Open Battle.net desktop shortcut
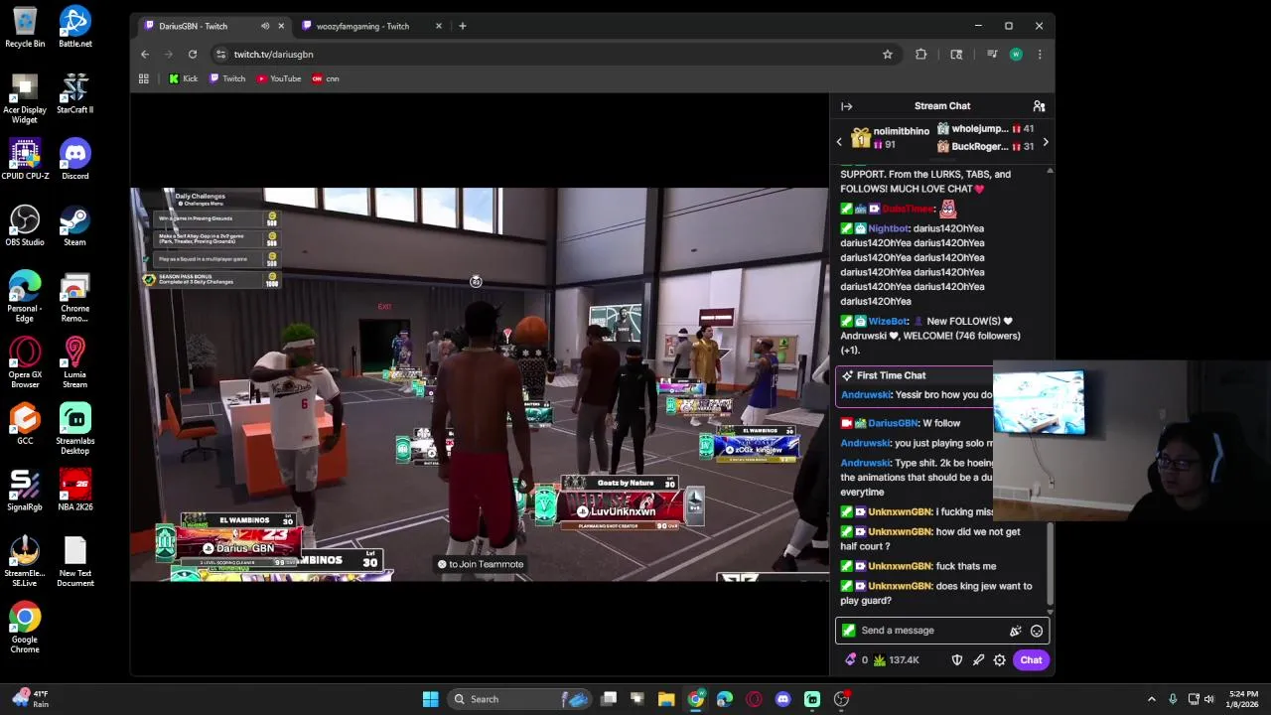 click(x=74, y=27)
